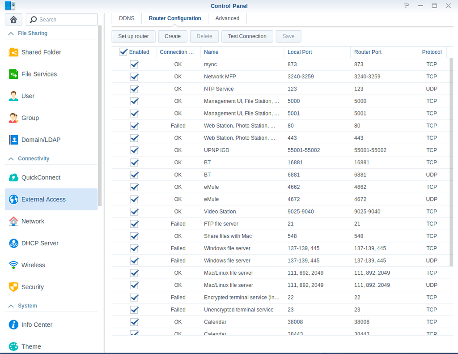458x354 pixels.
Task: Select External Access item
Action: [51, 199]
